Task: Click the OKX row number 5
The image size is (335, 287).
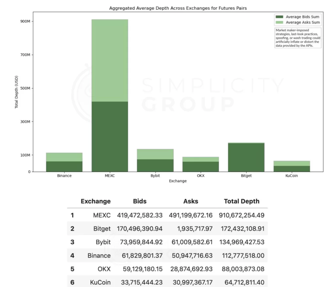Action: [x=72, y=269]
